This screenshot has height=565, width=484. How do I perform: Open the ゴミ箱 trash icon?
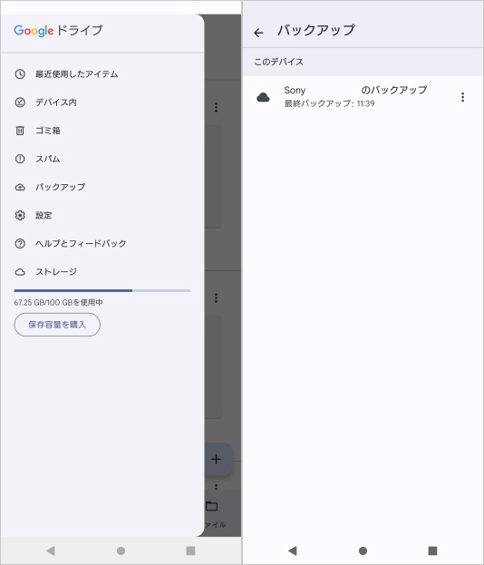tap(20, 131)
